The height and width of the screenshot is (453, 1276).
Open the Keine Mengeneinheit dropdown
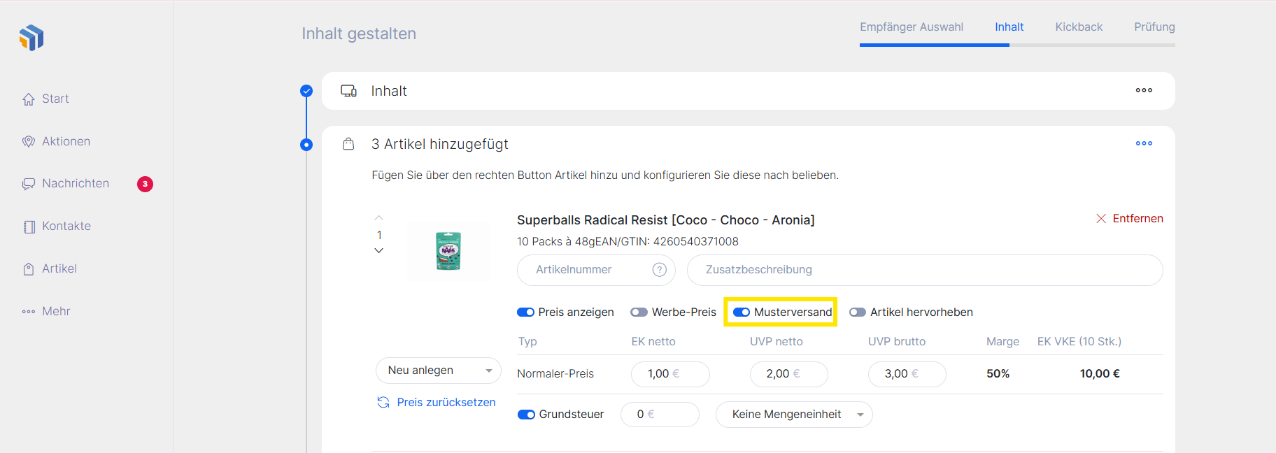point(794,415)
